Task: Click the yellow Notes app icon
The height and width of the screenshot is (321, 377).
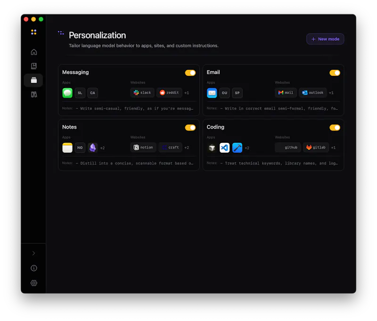Action: (67, 148)
